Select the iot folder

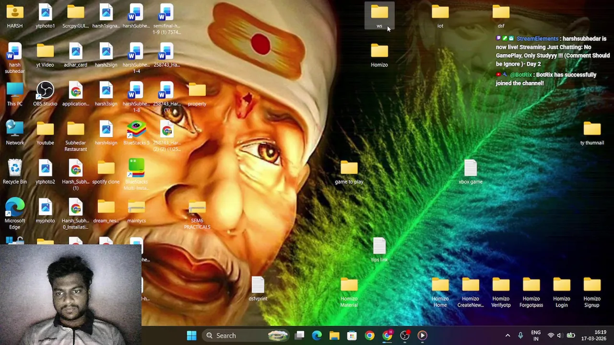point(440,16)
